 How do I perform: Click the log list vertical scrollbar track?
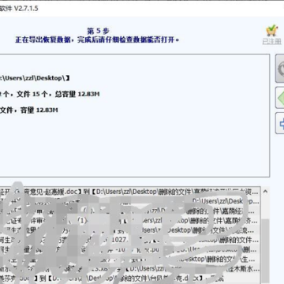(265, 239)
